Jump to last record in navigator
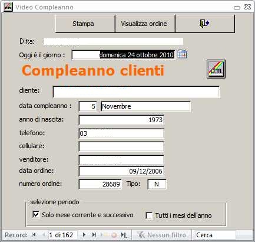Image resolution: width=255 pixels, height=242 pixels. pyautogui.click(x=94, y=235)
